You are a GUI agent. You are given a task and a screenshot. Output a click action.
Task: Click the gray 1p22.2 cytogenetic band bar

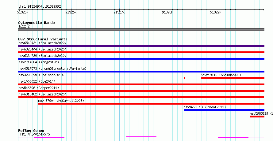(141, 30)
